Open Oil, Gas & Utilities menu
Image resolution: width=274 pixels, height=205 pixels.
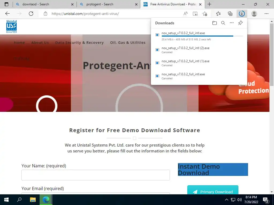pyautogui.click(x=128, y=42)
